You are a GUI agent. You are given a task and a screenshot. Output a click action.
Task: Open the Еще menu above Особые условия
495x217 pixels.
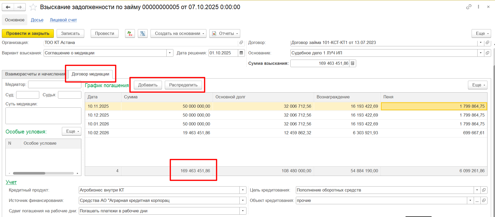click(71, 131)
